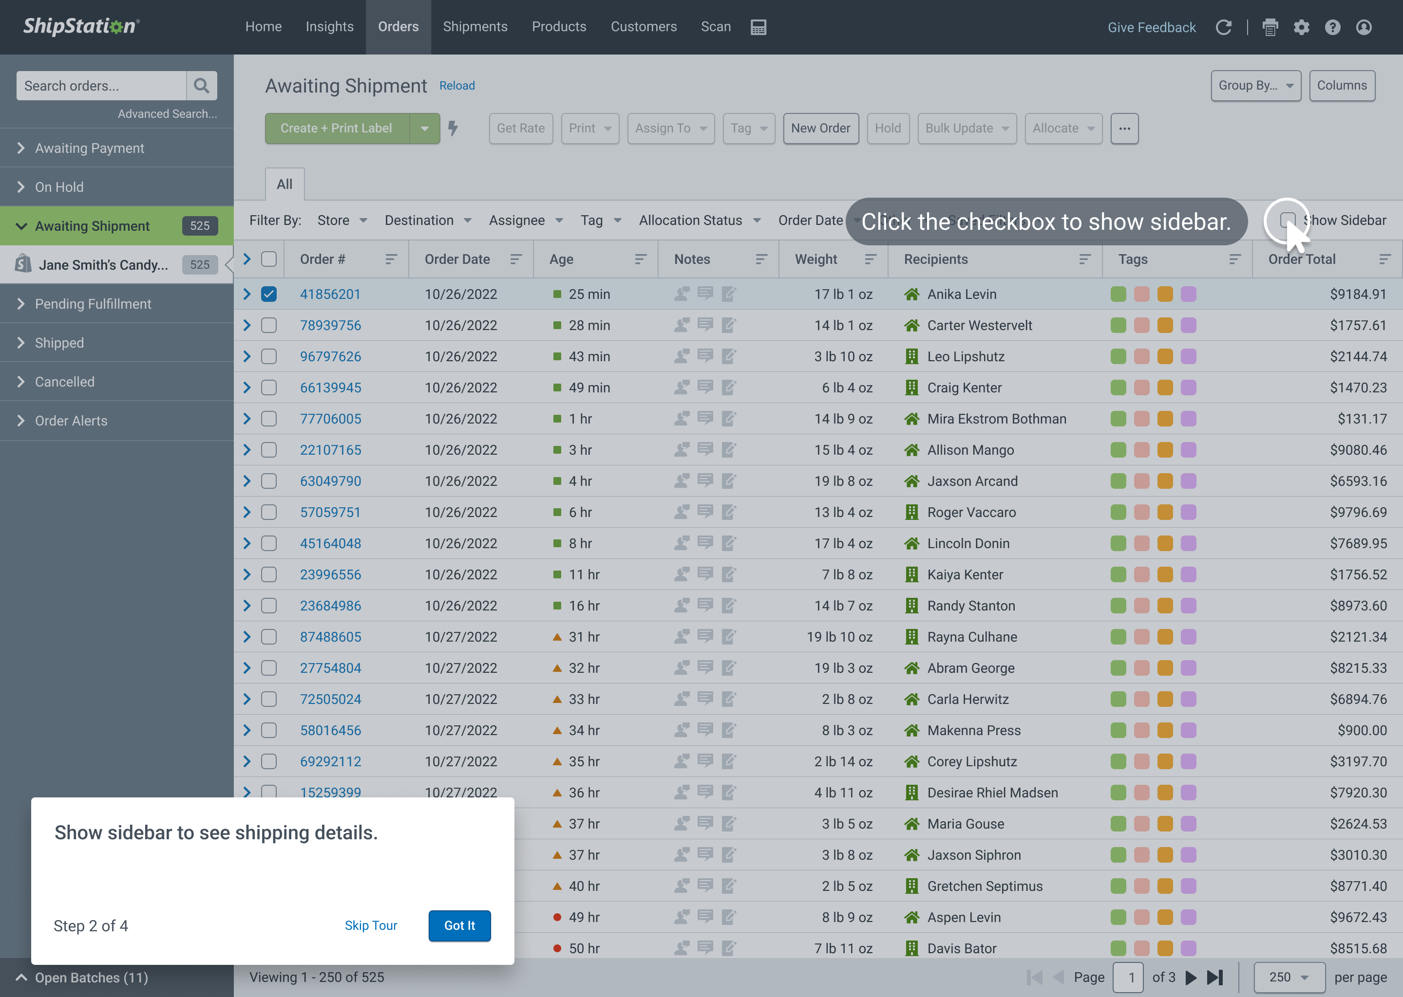
Task: Open the settings gear icon
Action: 1301,27
